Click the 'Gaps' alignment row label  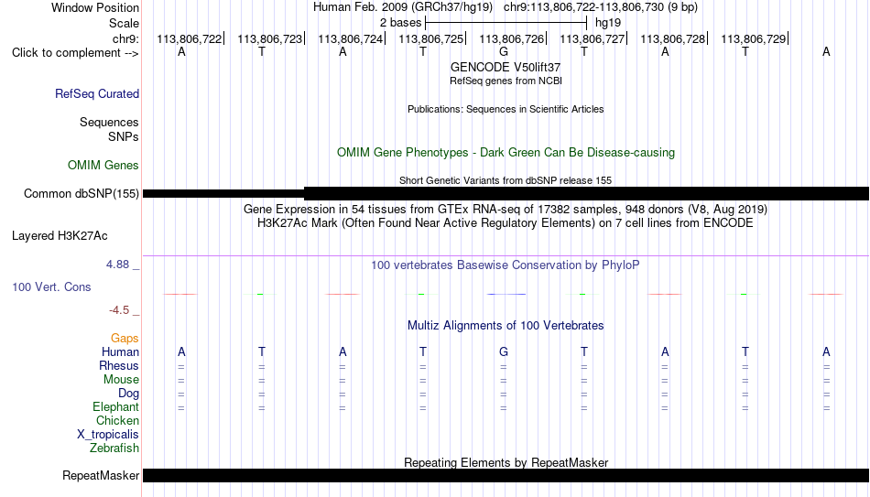125,339
